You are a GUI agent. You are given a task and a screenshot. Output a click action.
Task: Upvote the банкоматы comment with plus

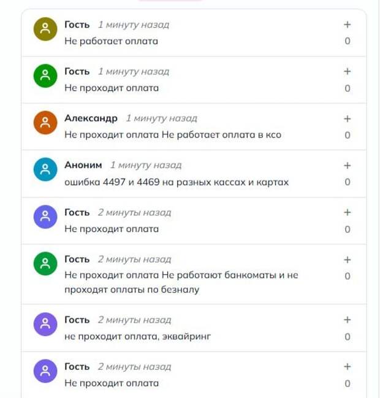click(x=347, y=260)
